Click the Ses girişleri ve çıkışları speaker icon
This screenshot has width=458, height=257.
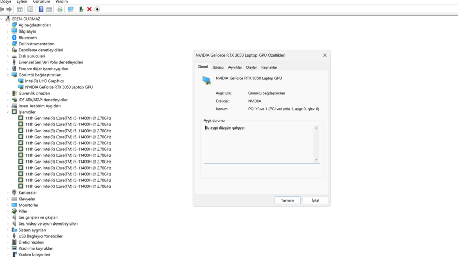[14, 217]
